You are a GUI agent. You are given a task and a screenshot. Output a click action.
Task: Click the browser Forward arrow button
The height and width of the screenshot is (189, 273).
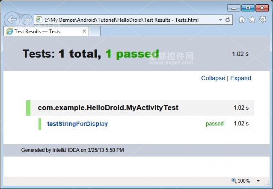point(27,20)
